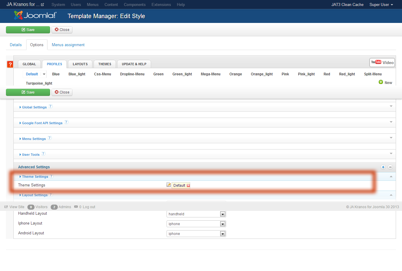The width and height of the screenshot is (402, 271).
Task: Click the Log out link
Action: click(x=89, y=207)
